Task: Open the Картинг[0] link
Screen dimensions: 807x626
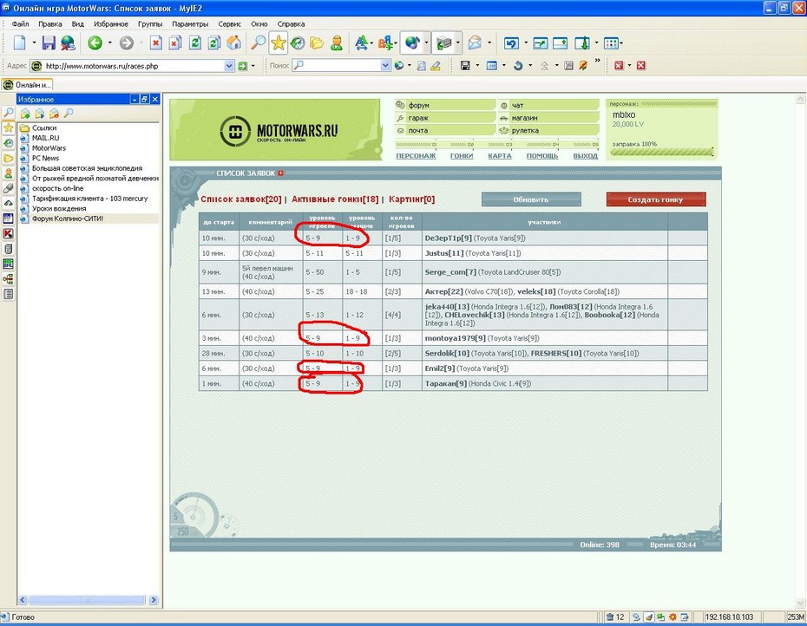Action: click(x=411, y=199)
